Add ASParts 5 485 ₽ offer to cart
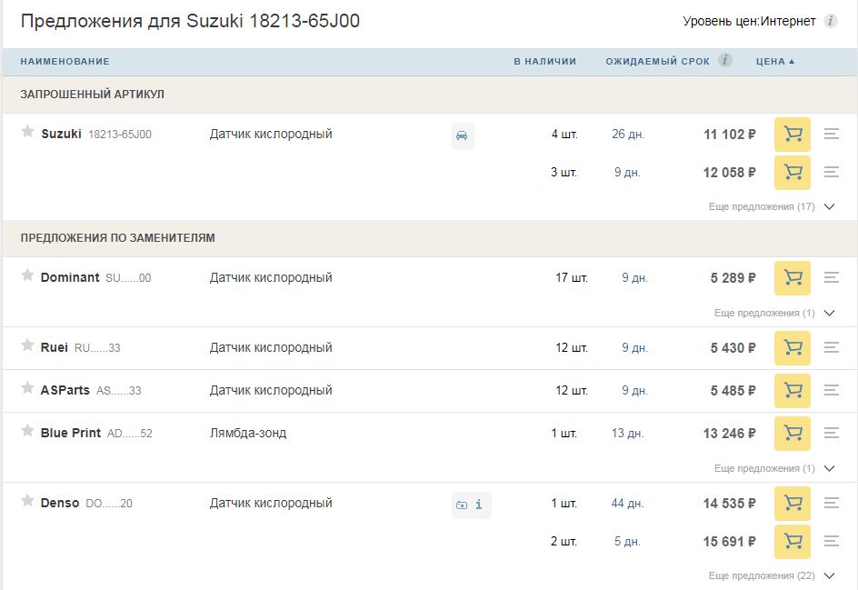The height and width of the screenshot is (590, 858). click(x=792, y=391)
